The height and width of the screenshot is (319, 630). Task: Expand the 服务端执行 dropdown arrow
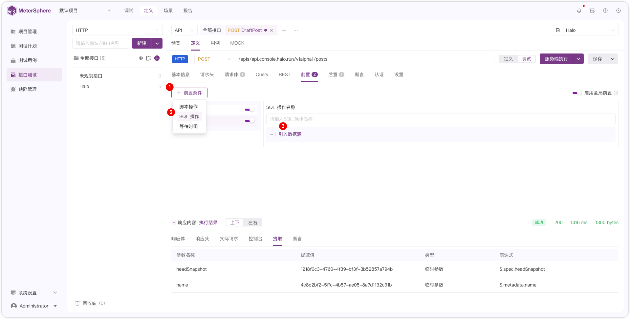point(578,59)
